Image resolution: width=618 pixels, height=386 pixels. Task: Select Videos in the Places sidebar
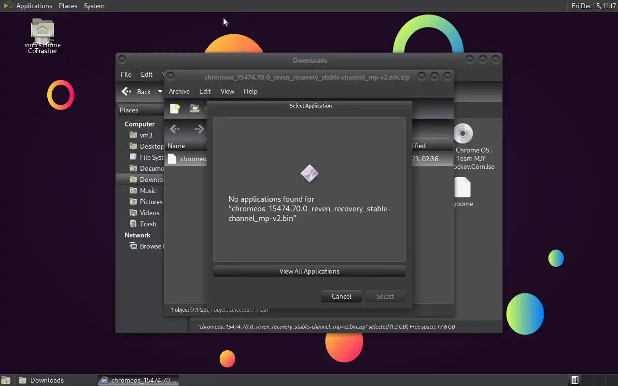146,213
